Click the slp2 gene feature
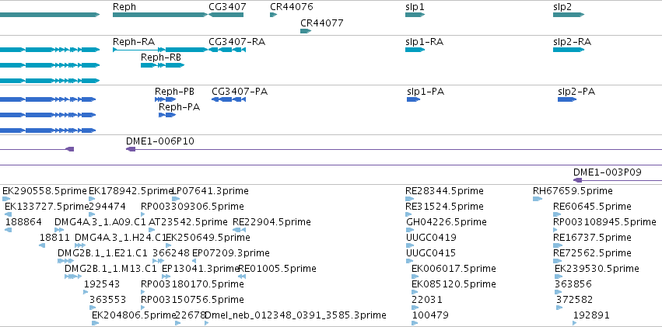This screenshot has height=327, width=662. click(x=569, y=15)
